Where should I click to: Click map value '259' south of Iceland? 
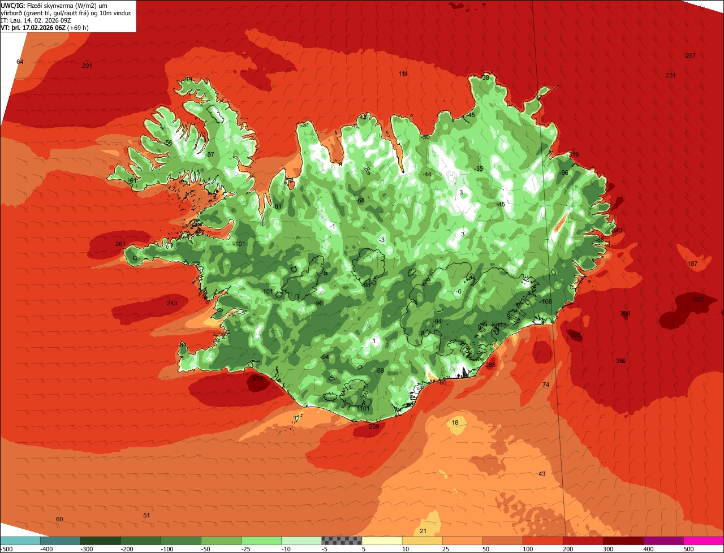(x=374, y=426)
